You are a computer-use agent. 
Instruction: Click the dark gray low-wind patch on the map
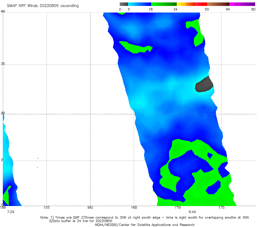click(204, 85)
